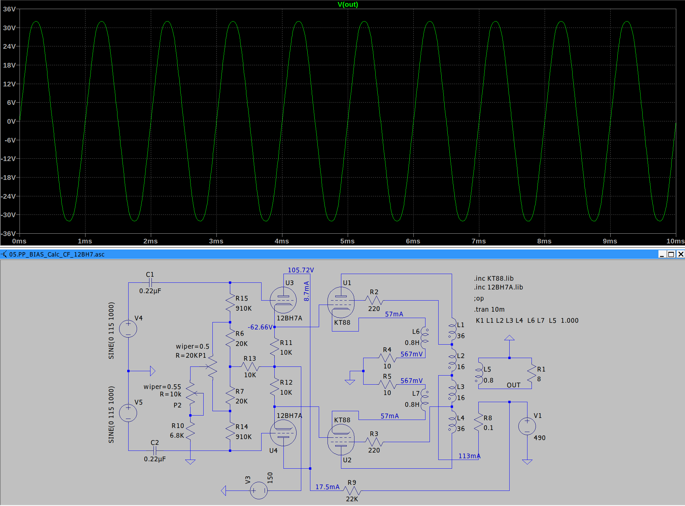Click the ;op comment text
The width and height of the screenshot is (685, 506).
(479, 299)
